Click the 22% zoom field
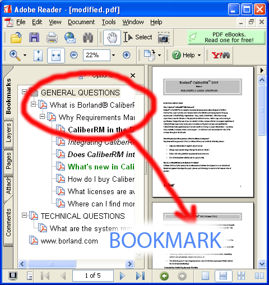Image resolution: width=269 pixels, height=285 pixels. pyautogui.click(x=96, y=55)
